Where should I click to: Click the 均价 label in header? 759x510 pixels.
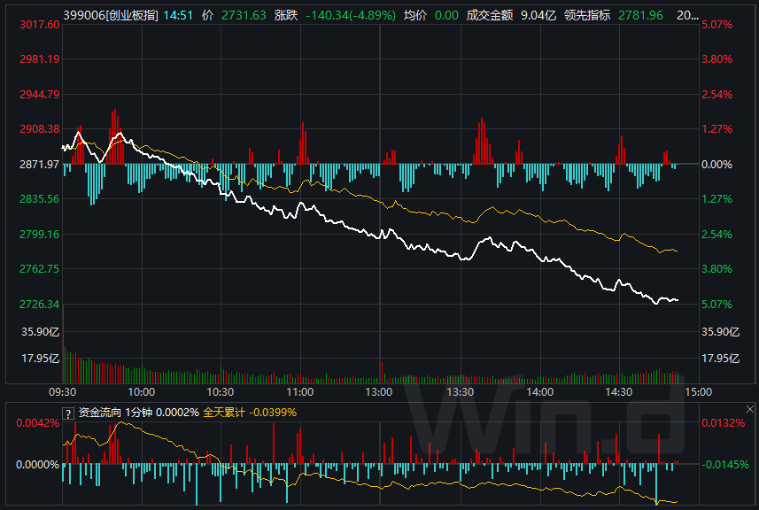[415, 15]
